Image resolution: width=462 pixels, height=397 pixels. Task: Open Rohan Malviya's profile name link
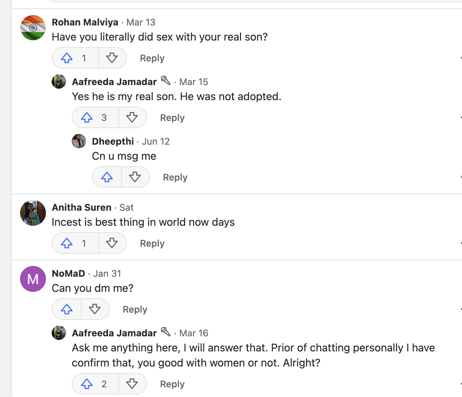point(85,22)
